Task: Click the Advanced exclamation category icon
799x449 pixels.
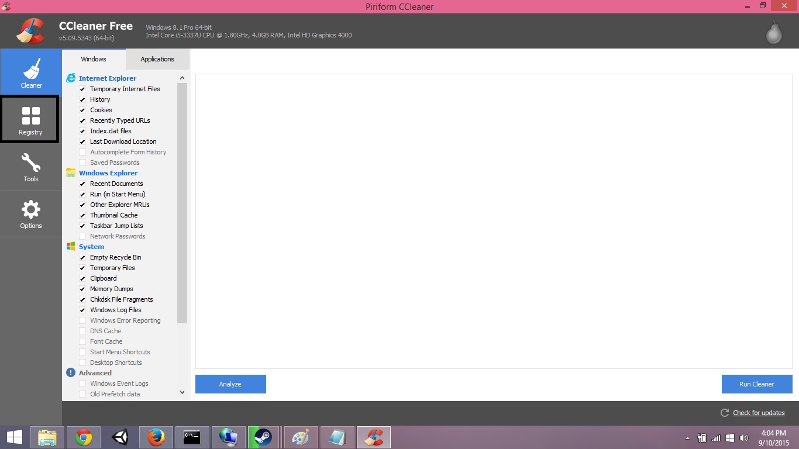Action: click(x=71, y=372)
